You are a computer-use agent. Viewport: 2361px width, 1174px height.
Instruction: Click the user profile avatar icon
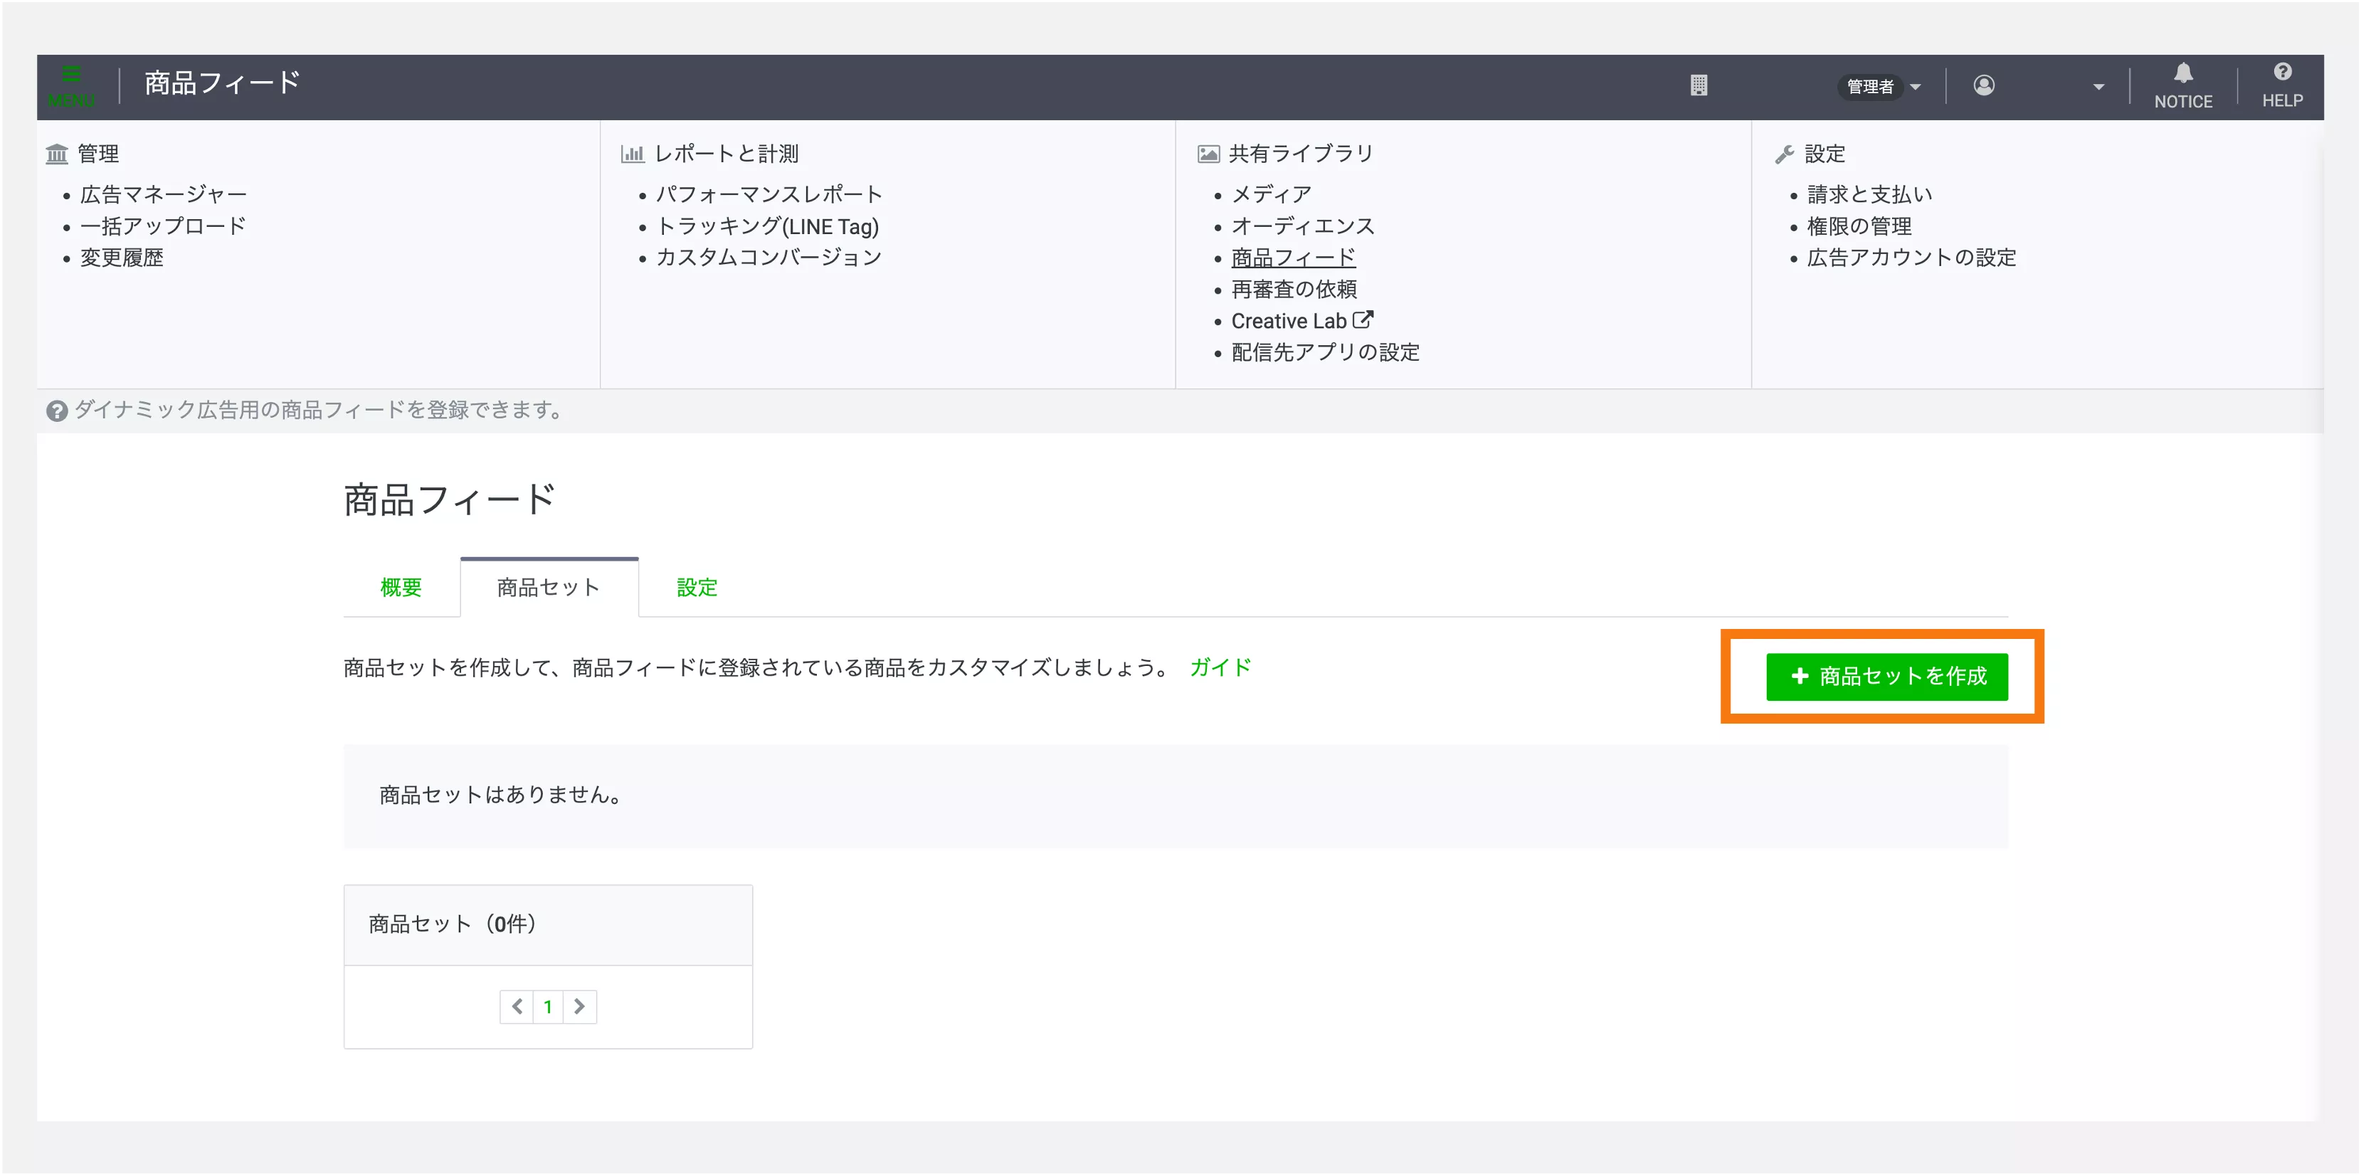1985,85
